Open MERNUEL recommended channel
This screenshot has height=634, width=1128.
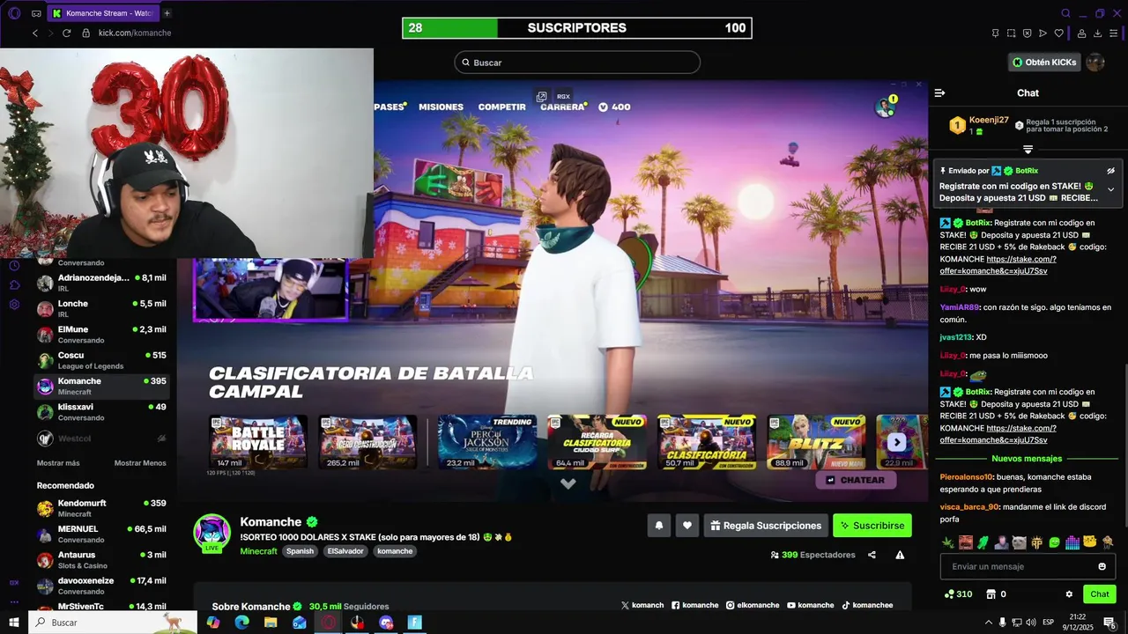click(x=101, y=534)
